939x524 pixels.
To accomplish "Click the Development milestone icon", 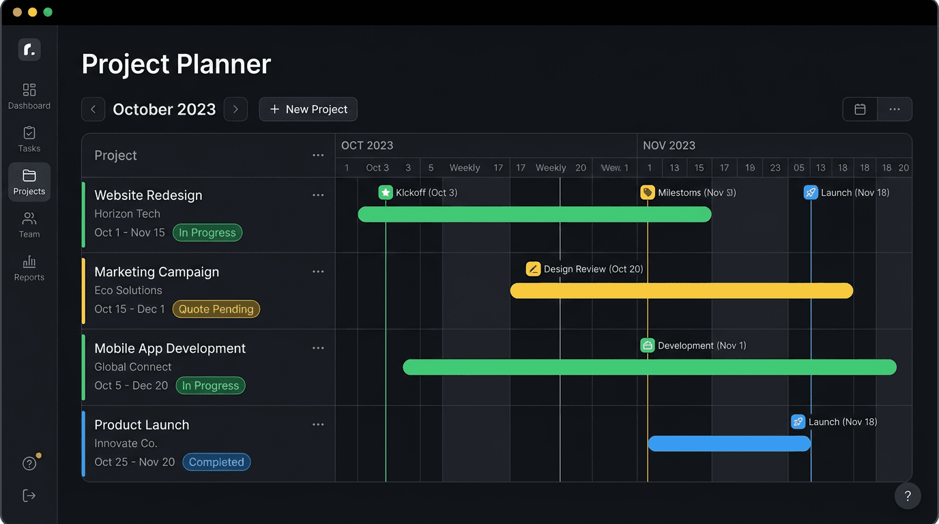I will click(647, 345).
